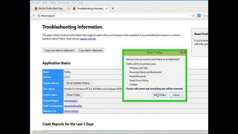Open the Edit menu

(x=39, y=3)
